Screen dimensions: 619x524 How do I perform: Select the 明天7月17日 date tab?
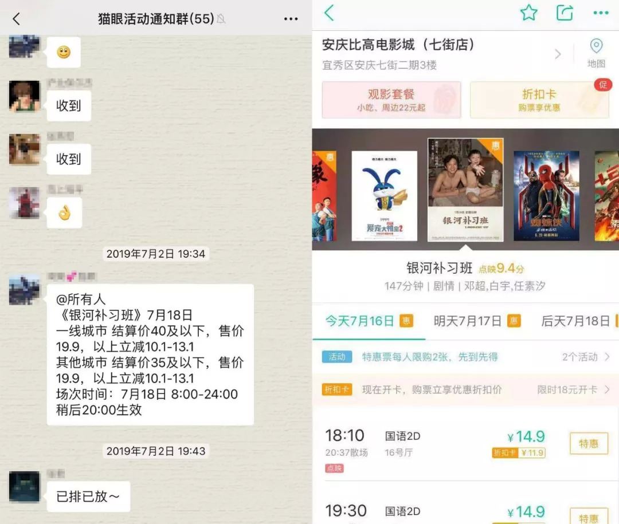(x=477, y=321)
